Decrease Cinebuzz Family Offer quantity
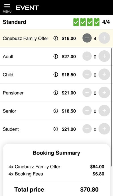Image resolution: width=113 pixels, height=196 pixels. point(87,38)
